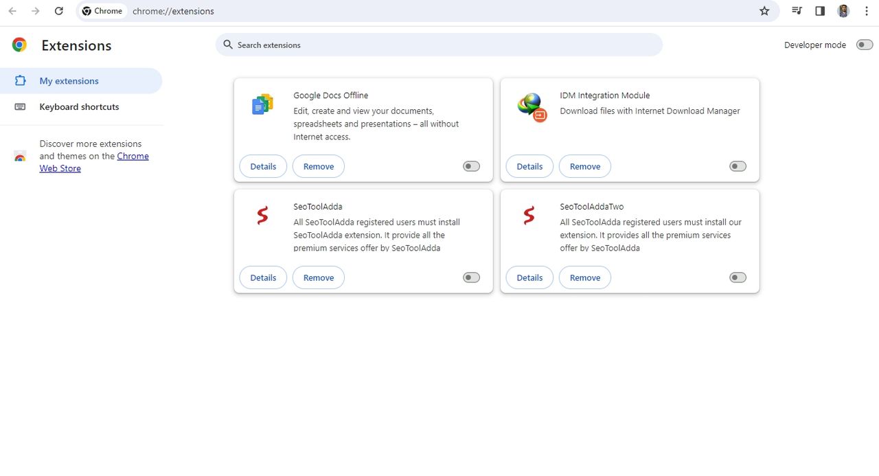The width and height of the screenshot is (879, 476).
Task: Select My extensions in sidebar
Action: 69,81
